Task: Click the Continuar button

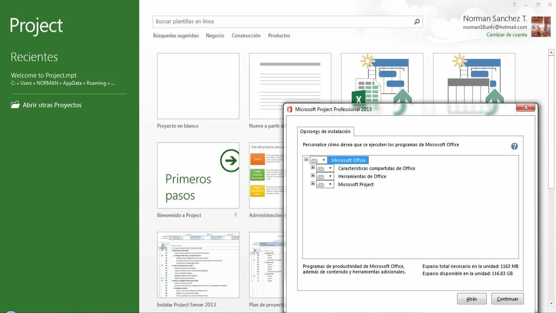Action: pos(507,299)
